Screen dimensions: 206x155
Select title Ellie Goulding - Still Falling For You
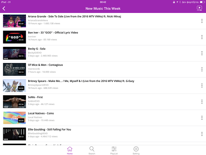[49, 129]
